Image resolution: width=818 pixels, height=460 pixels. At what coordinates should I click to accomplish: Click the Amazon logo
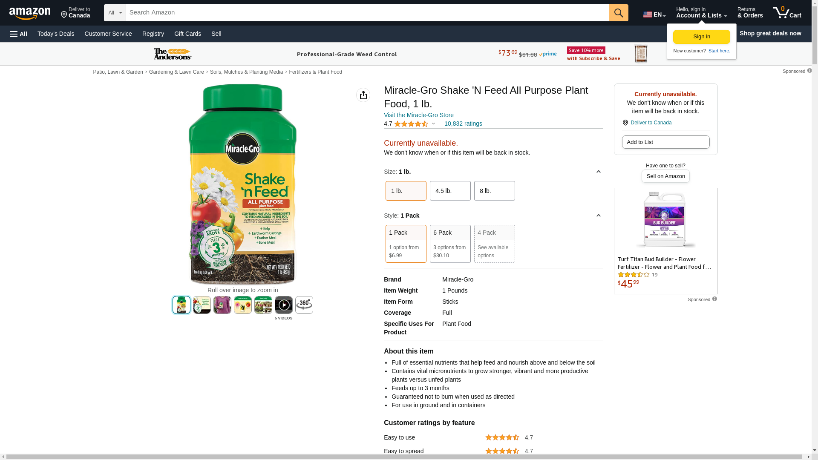[30, 13]
